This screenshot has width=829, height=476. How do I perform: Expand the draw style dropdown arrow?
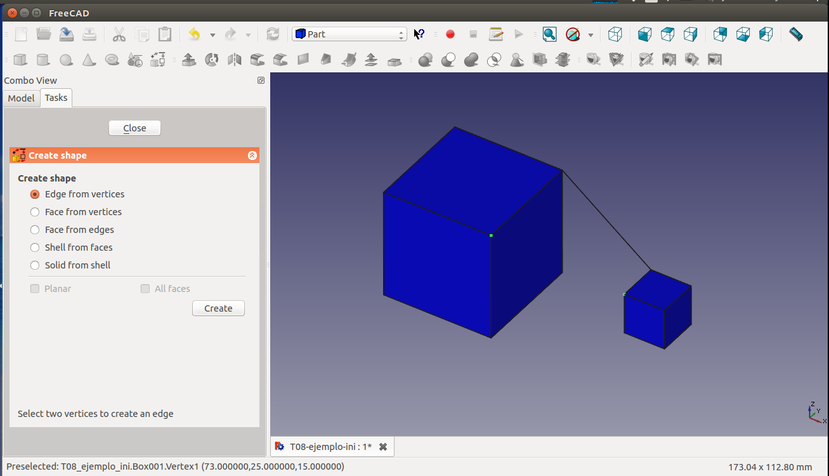[x=591, y=35]
